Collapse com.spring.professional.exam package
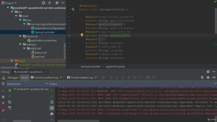Image resolution: width=217 pixels, height=122 pixels. [x=24, y=24]
